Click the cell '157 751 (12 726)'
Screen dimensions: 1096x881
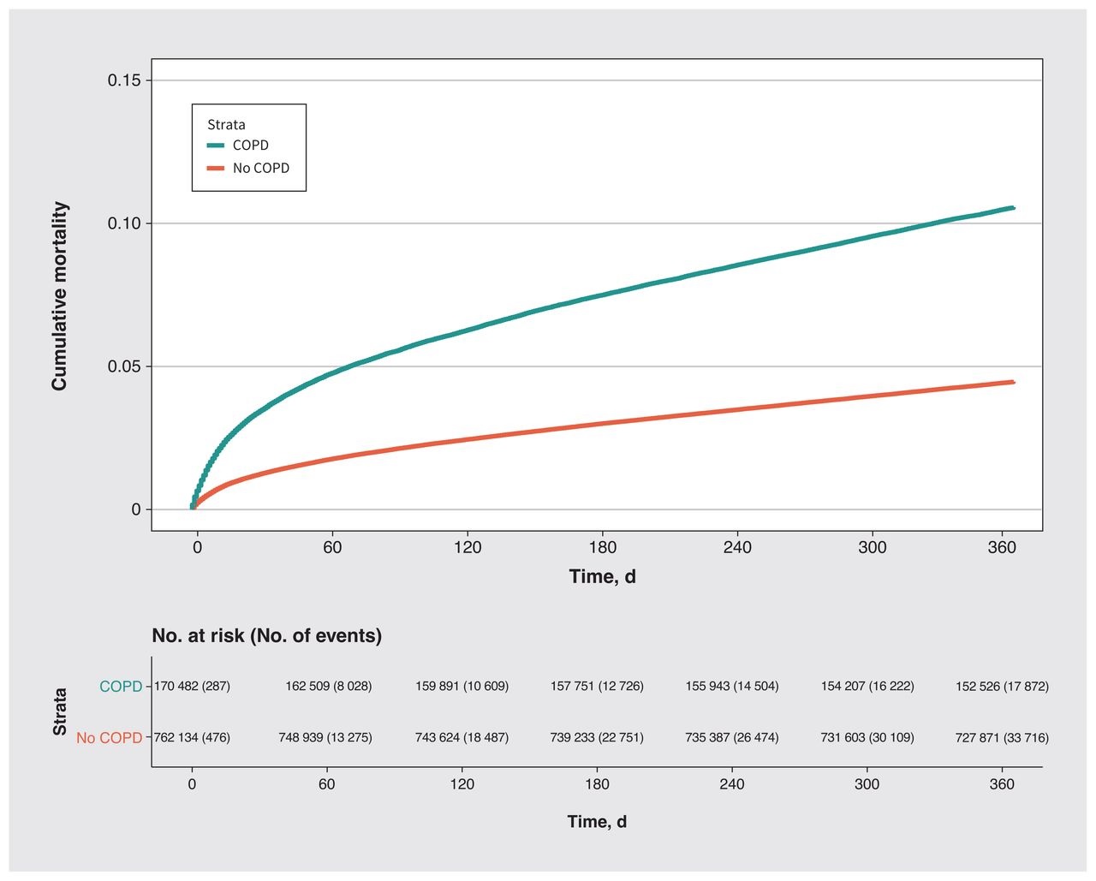point(597,687)
